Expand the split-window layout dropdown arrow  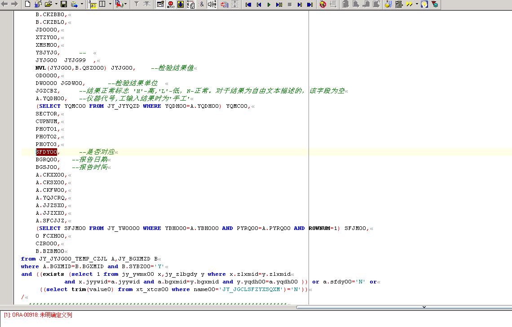click(x=110, y=4)
